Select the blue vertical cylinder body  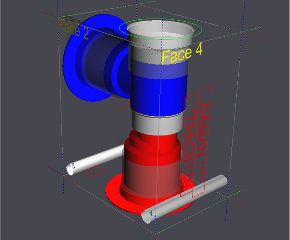click(x=159, y=95)
